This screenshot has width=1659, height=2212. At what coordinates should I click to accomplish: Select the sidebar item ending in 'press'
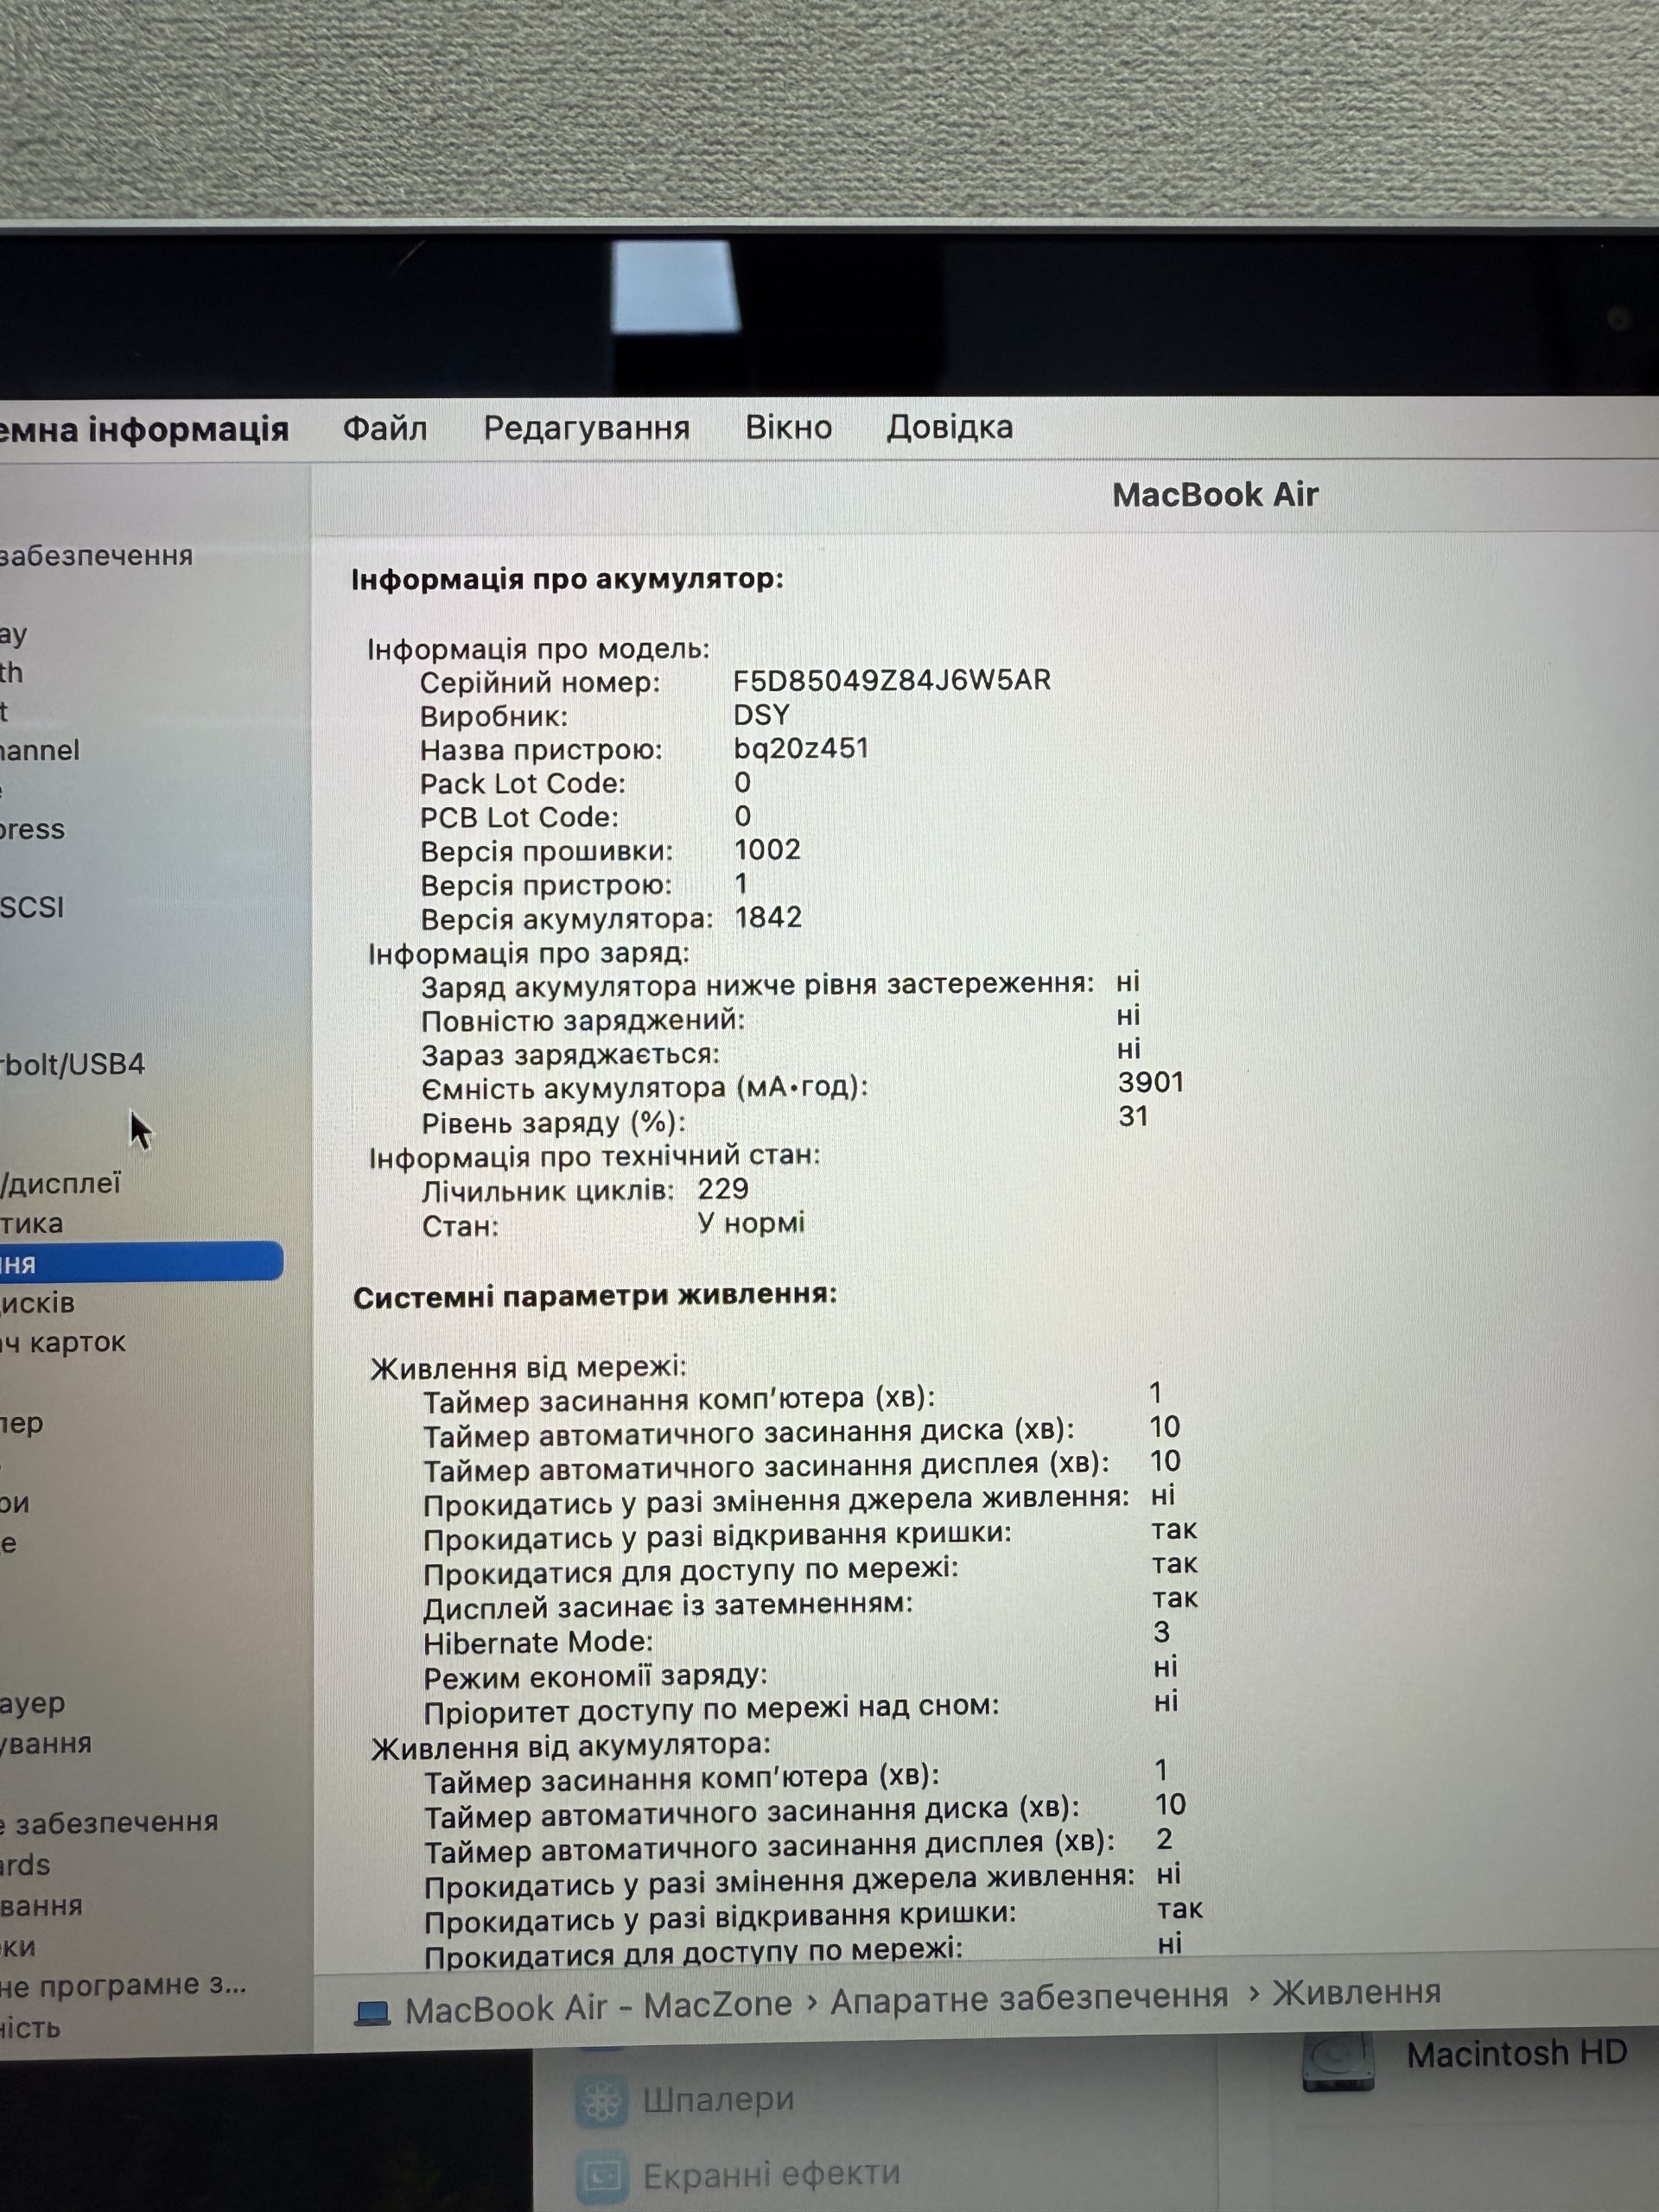point(32,830)
